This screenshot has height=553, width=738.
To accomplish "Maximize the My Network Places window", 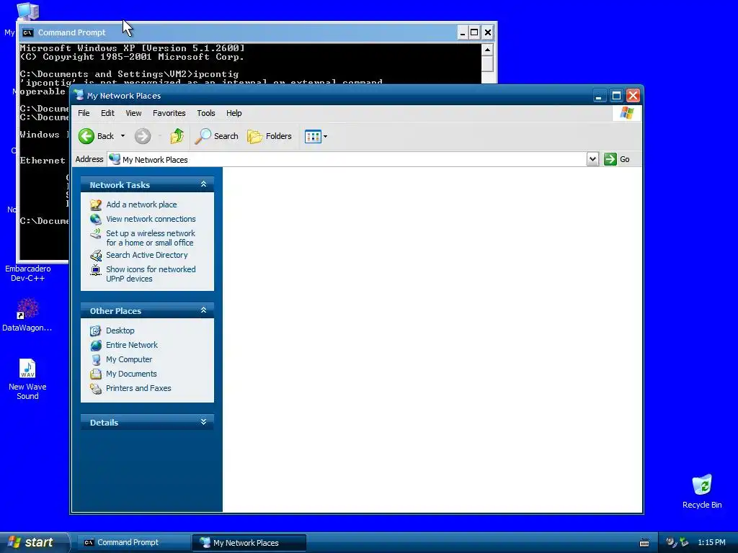I will [616, 96].
